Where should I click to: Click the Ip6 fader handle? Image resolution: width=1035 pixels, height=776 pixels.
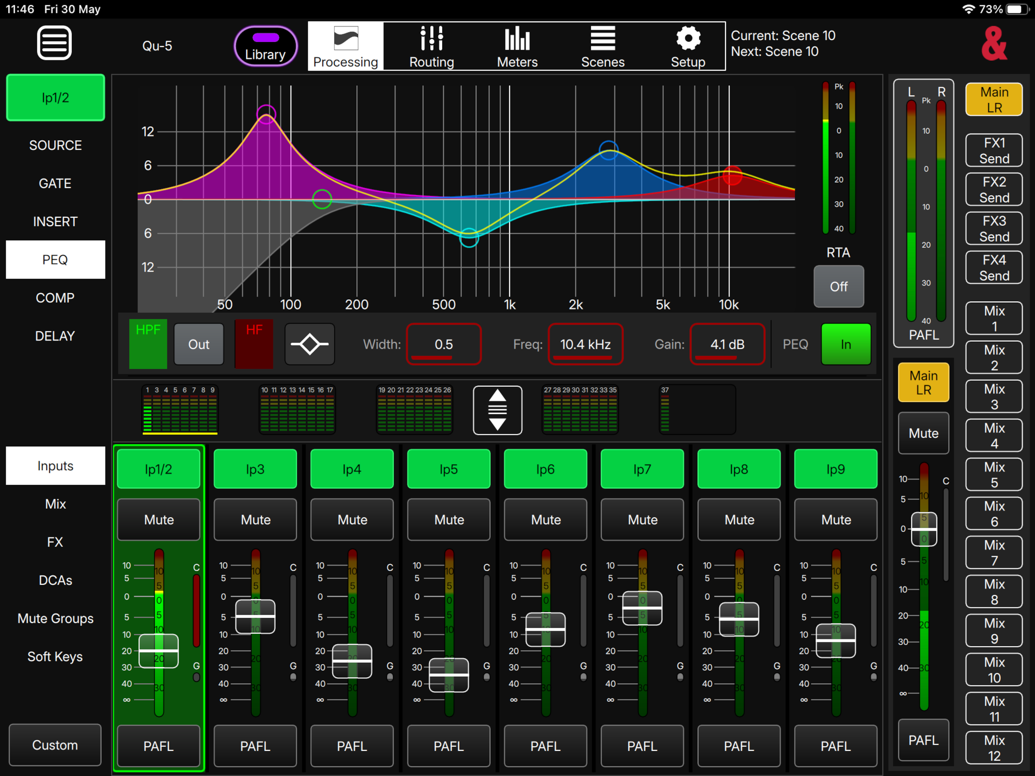click(x=546, y=630)
